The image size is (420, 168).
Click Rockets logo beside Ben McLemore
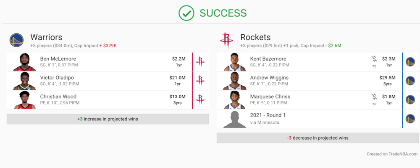click(x=200, y=62)
